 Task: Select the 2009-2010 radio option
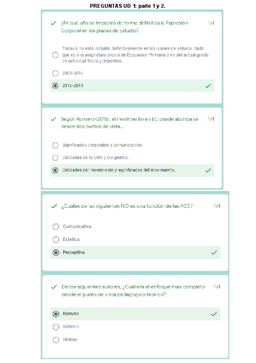click(x=55, y=73)
